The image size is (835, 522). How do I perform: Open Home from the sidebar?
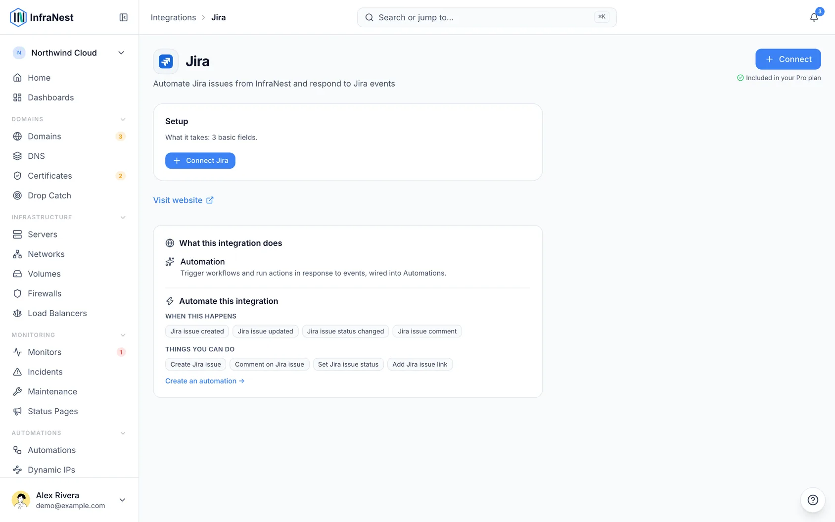click(x=69, y=78)
